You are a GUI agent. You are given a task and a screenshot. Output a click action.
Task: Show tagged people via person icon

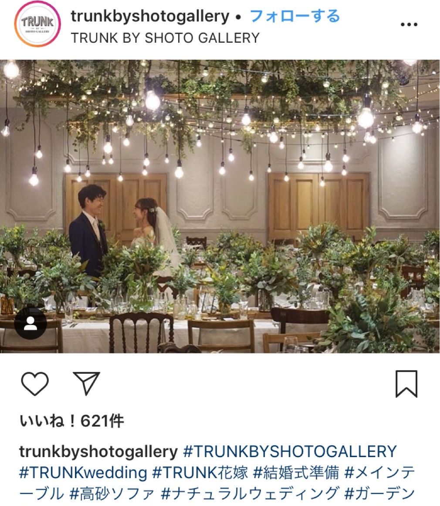pyautogui.click(x=30, y=323)
